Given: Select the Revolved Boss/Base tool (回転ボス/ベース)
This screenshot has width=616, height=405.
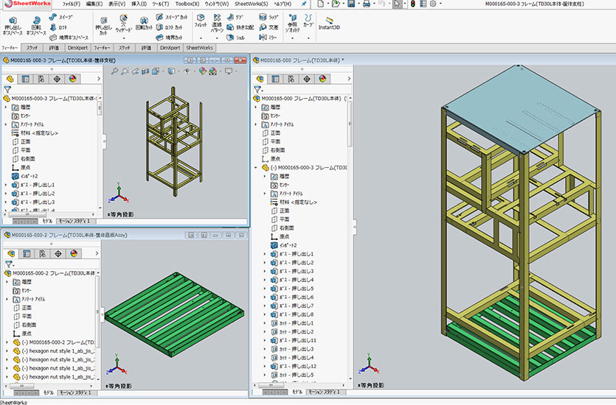Looking at the screenshot, I should (37, 26).
